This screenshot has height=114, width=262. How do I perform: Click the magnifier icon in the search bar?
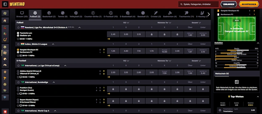pyautogui.click(x=182, y=4)
